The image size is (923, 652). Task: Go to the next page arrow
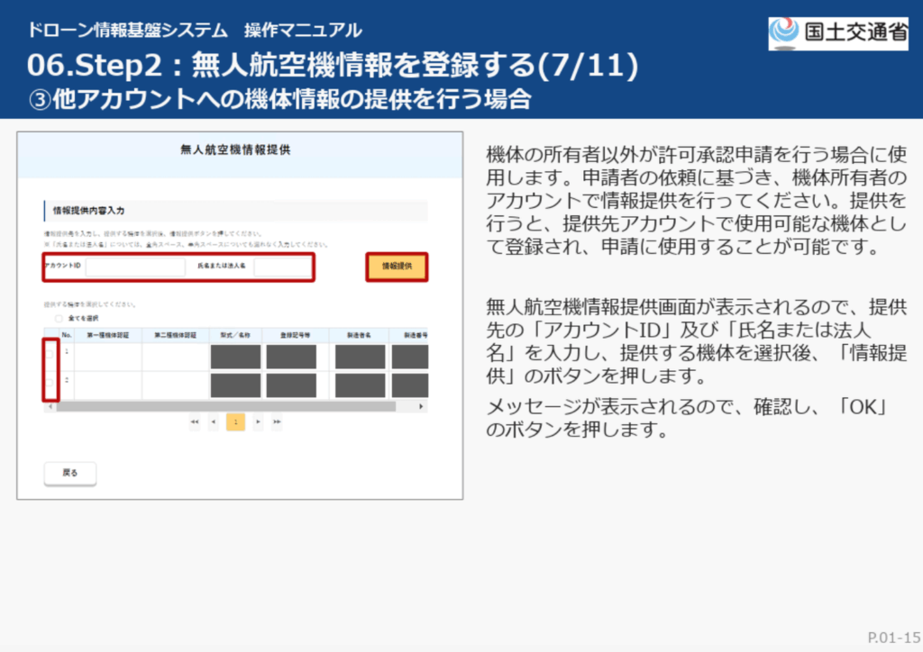click(x=258, y=421)
